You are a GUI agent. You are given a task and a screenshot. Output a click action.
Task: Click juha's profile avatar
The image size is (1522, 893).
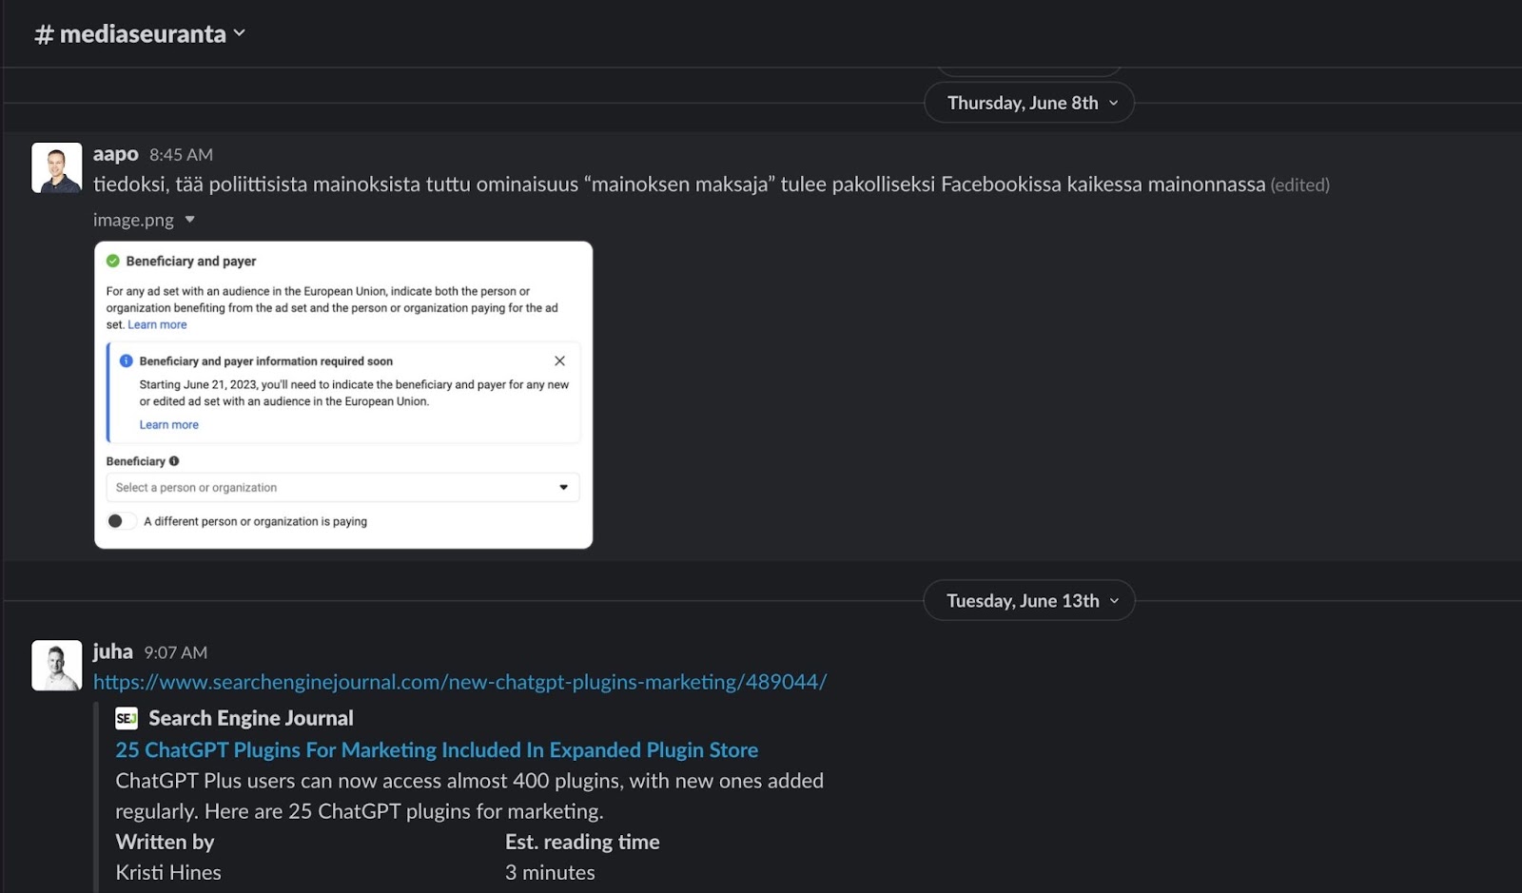click(57, 666)
